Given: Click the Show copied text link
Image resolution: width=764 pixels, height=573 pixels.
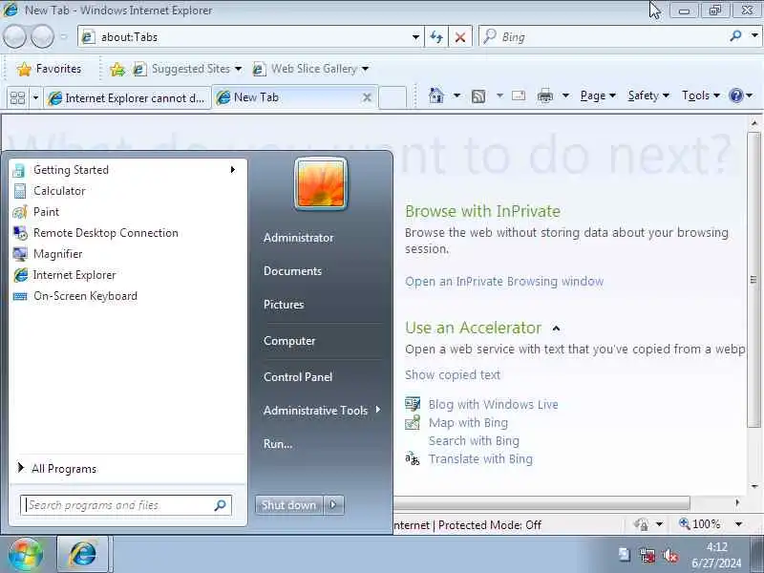Looking at the screenshot, I should 453,374.
